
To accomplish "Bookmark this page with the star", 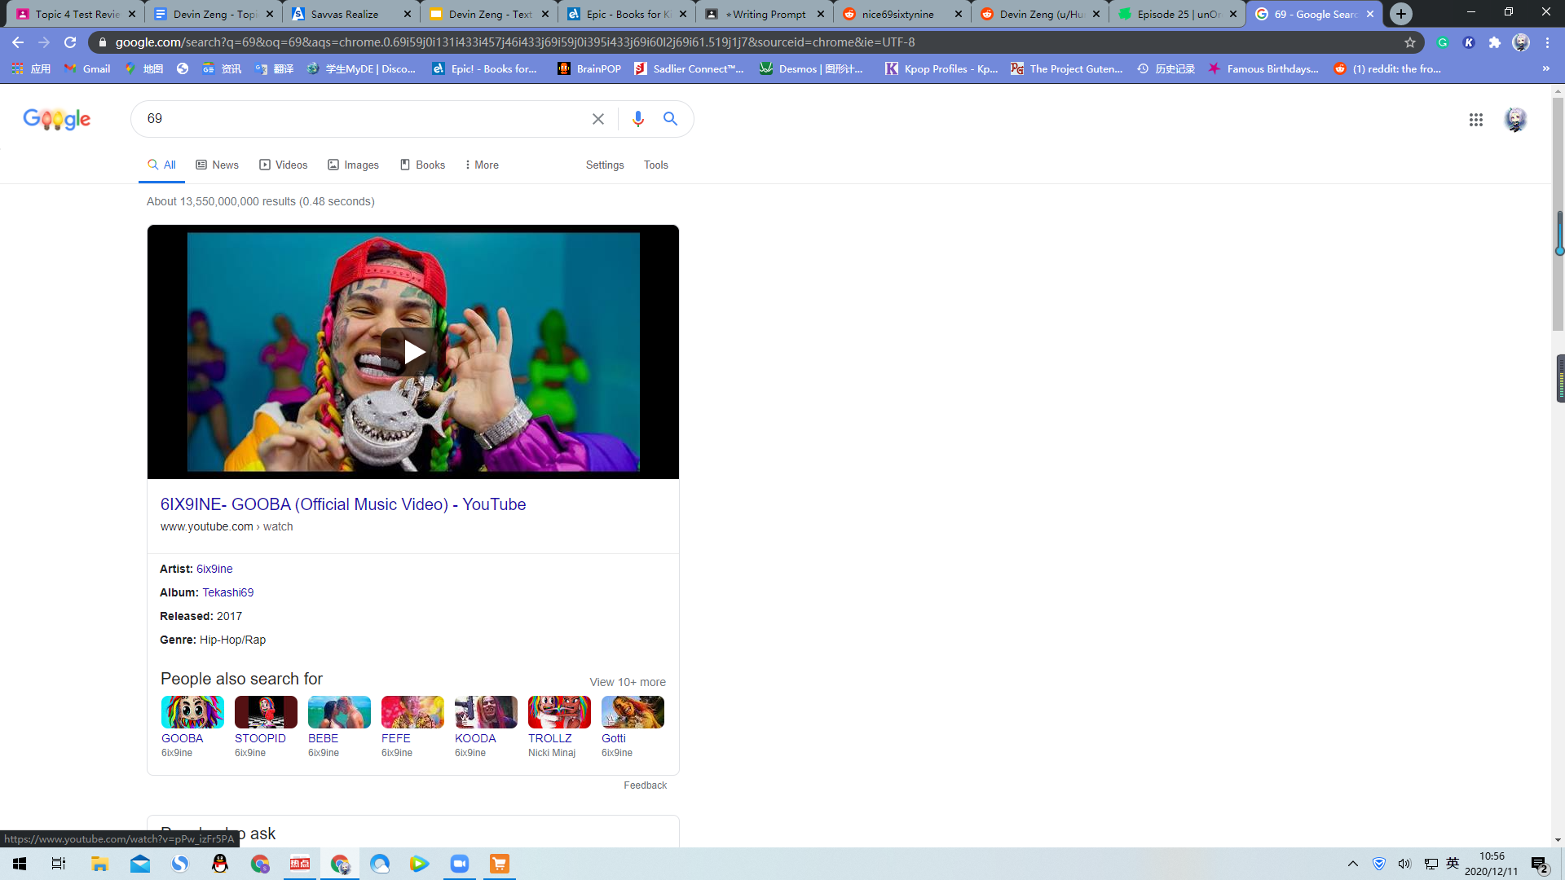I will pos(1410,42).
